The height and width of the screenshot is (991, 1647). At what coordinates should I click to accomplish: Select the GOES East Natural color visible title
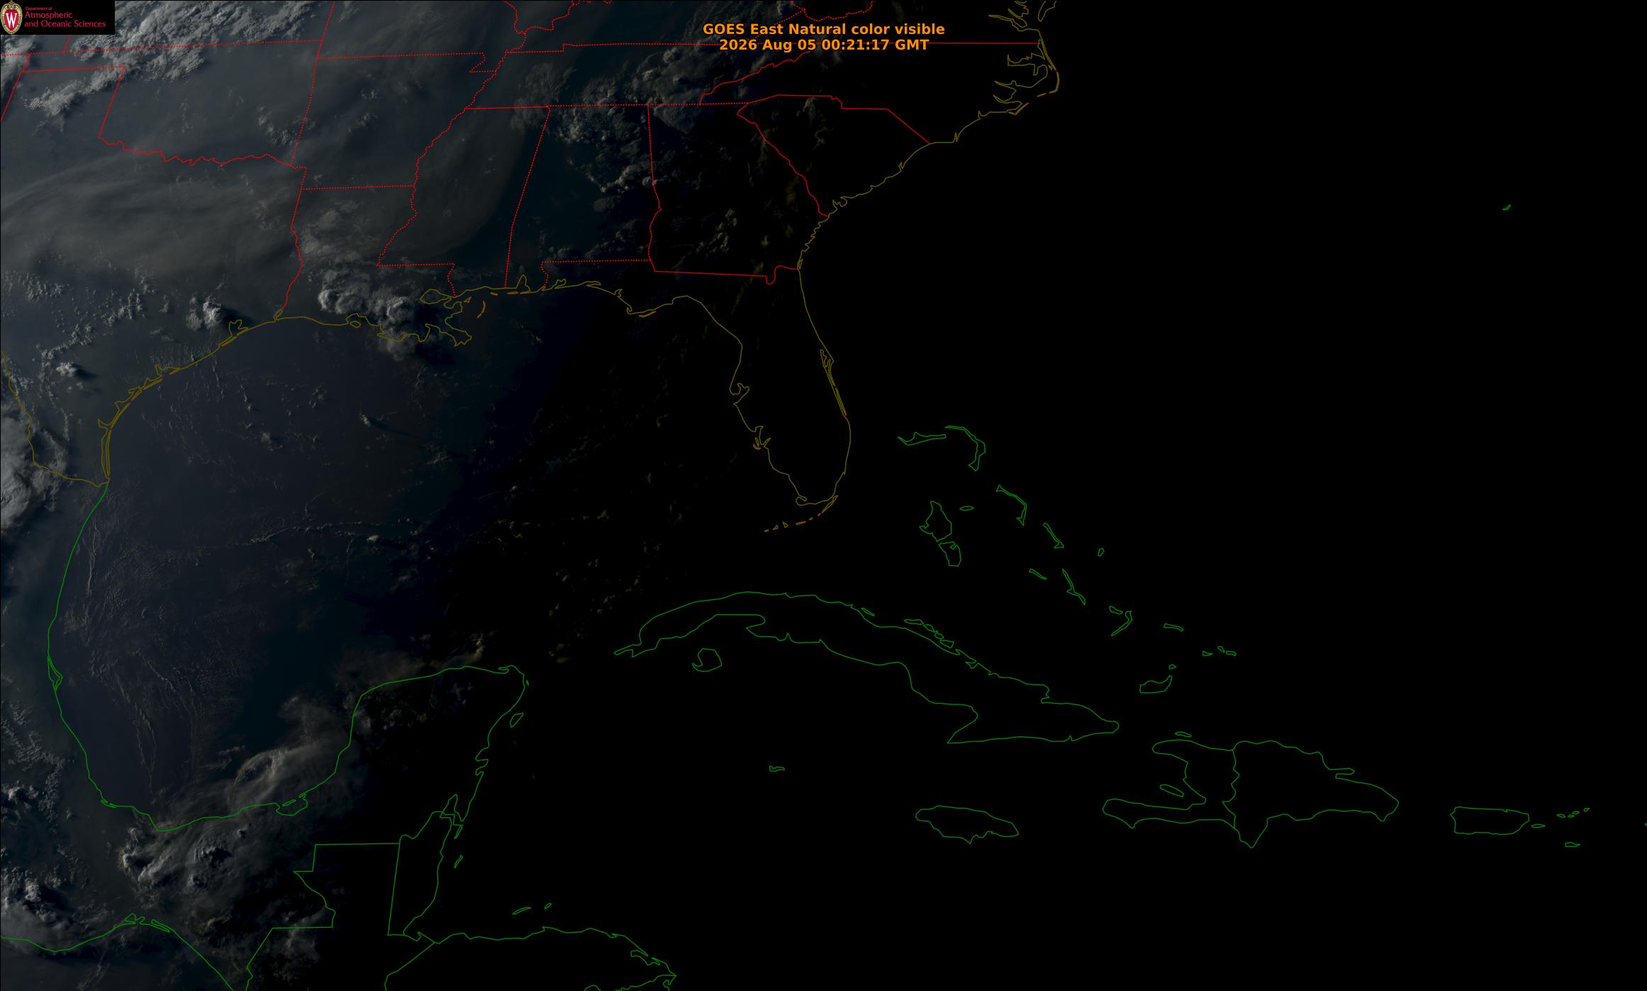823,29
